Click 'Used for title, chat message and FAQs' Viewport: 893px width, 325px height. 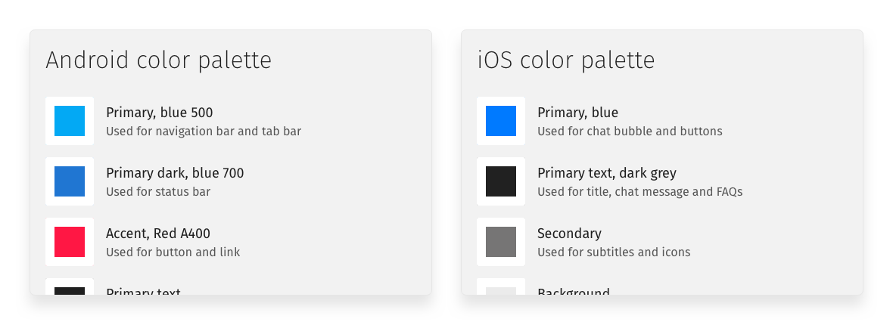point(640,192)
